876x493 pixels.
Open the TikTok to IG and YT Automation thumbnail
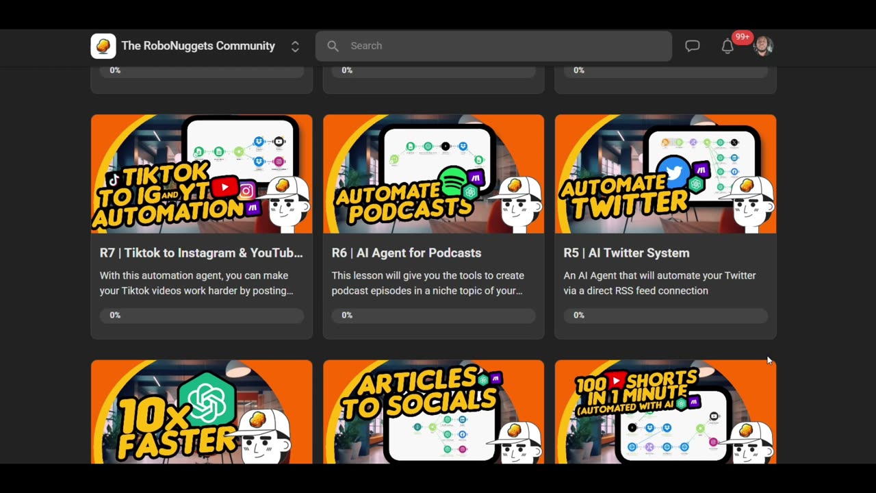202,174
